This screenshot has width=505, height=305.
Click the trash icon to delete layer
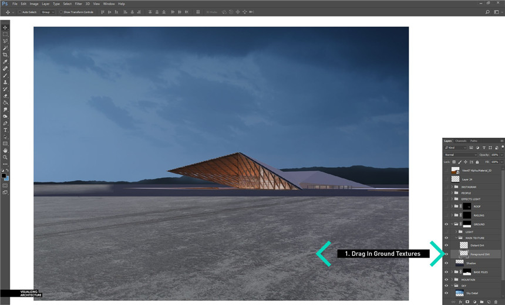[x=496, y=302]
